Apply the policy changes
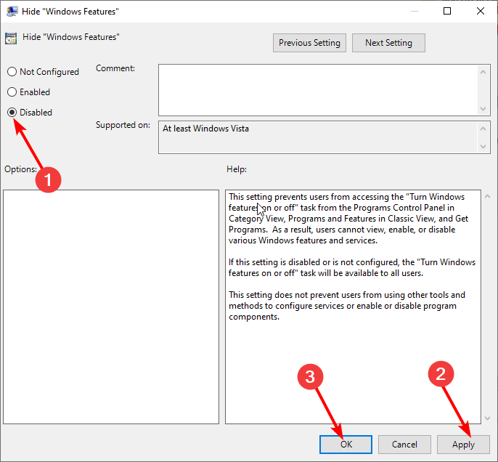The width and height of the screenshot is (498, 462). point(463,445)
